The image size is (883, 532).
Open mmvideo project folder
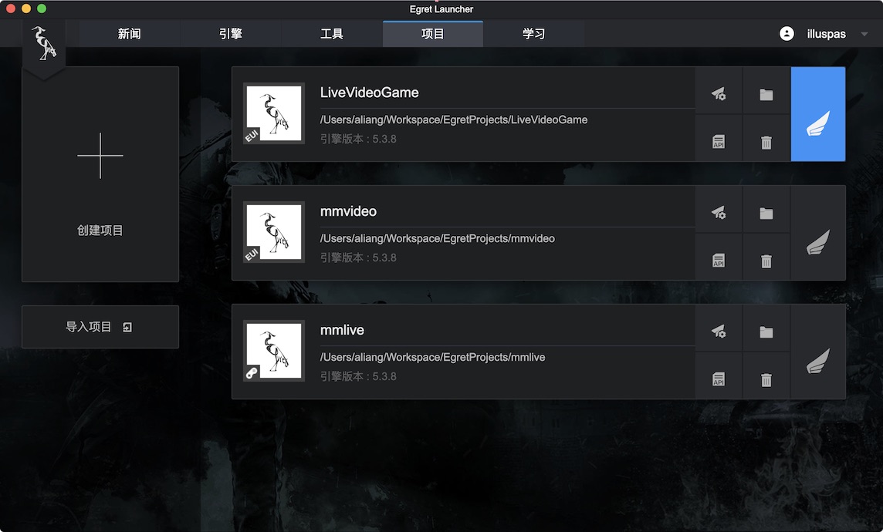[x=766, y=212]
